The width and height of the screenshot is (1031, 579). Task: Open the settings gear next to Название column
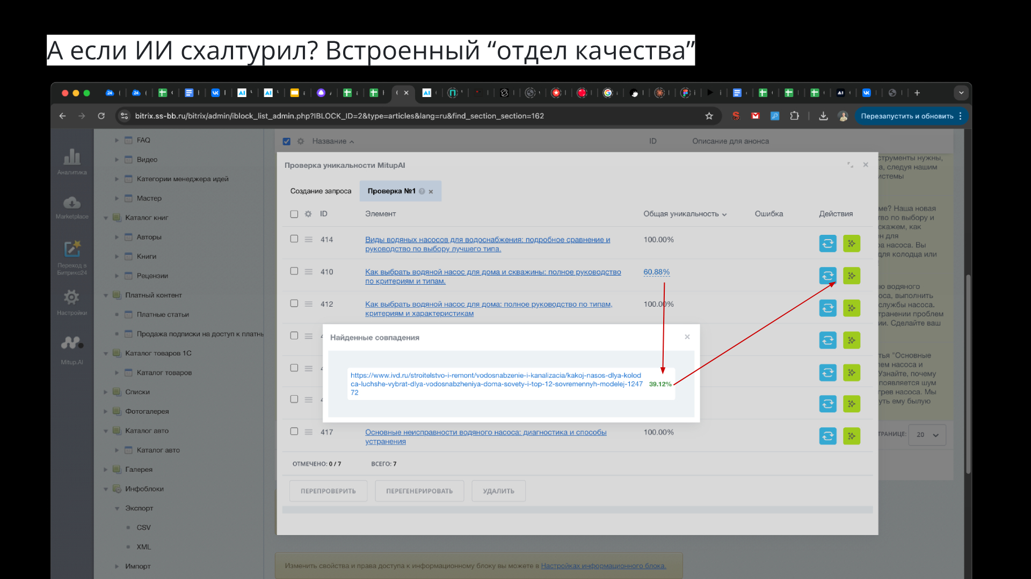pos(301,141)
